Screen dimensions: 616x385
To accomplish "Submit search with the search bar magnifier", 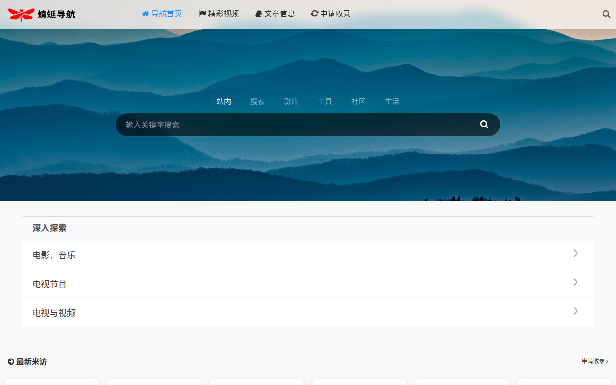I will point(484,125).
